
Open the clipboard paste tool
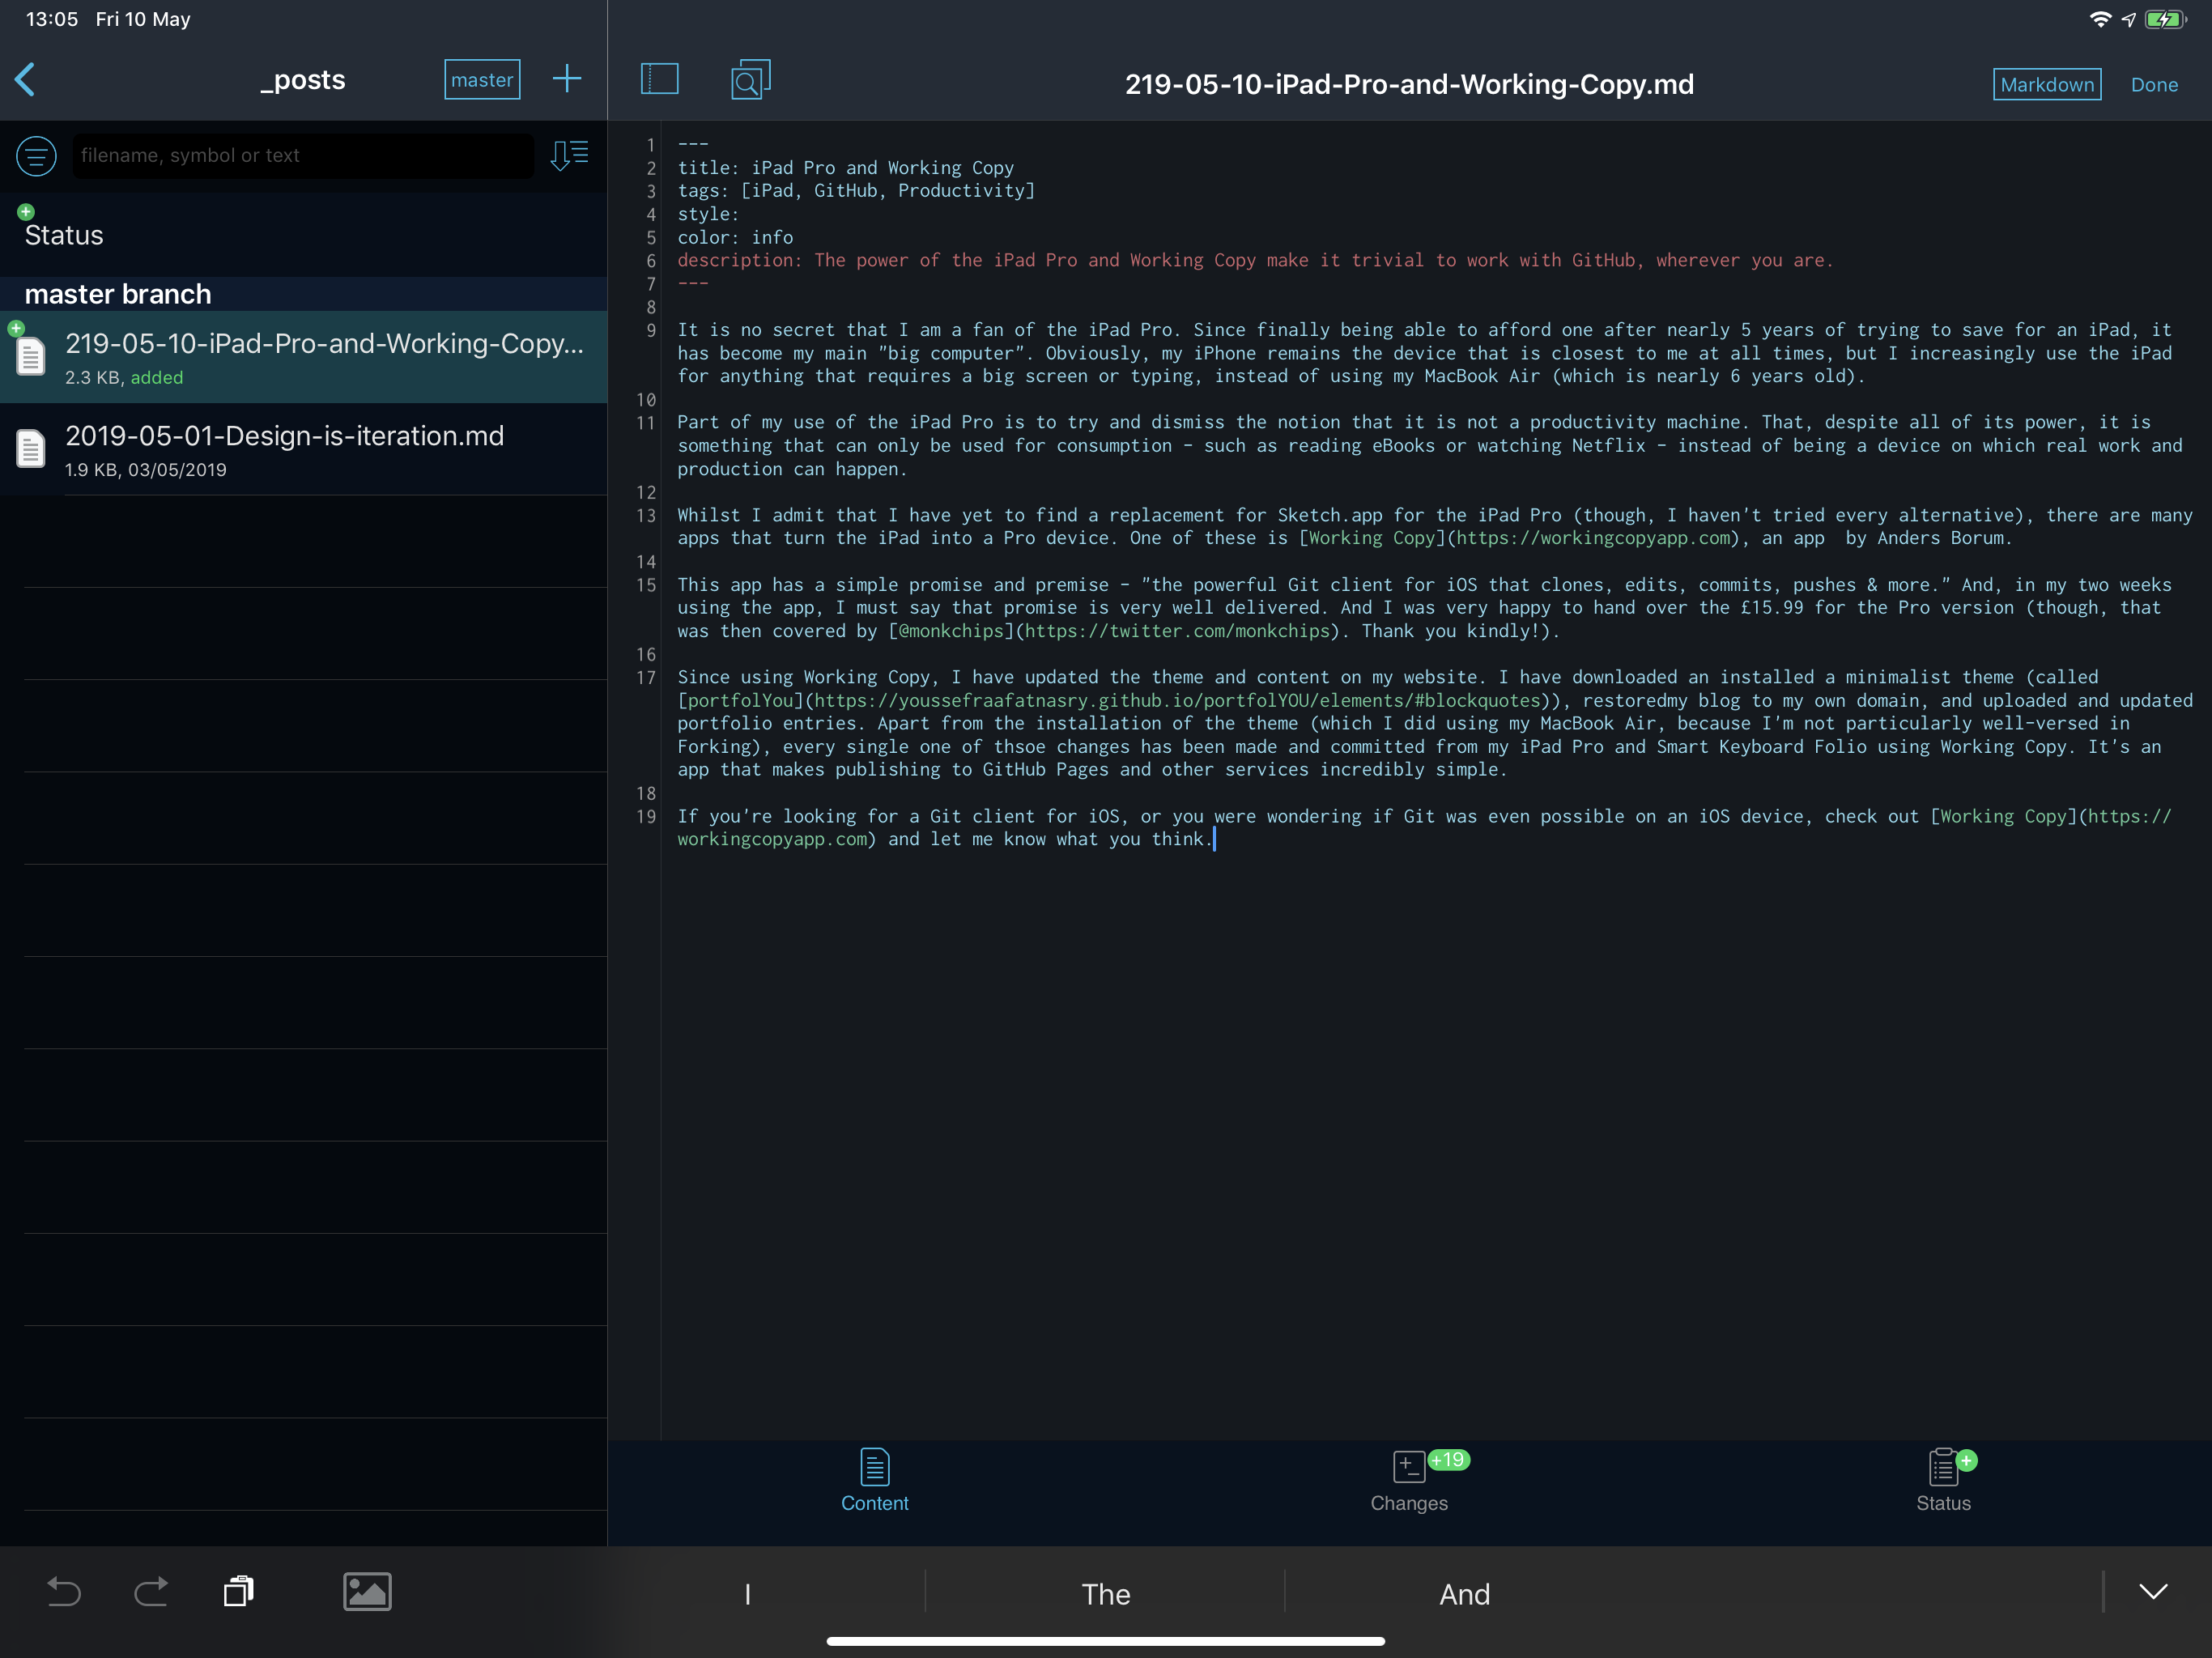click(238, 1591)
